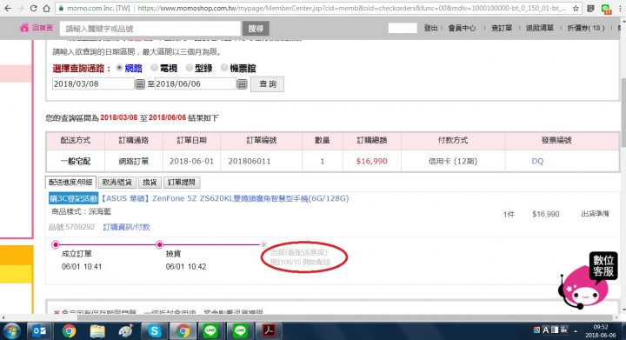The height and width of the screenshot is (340, 626).
Task: Click the pink house 回首頁 icon
Action: (x=24, y=28)
